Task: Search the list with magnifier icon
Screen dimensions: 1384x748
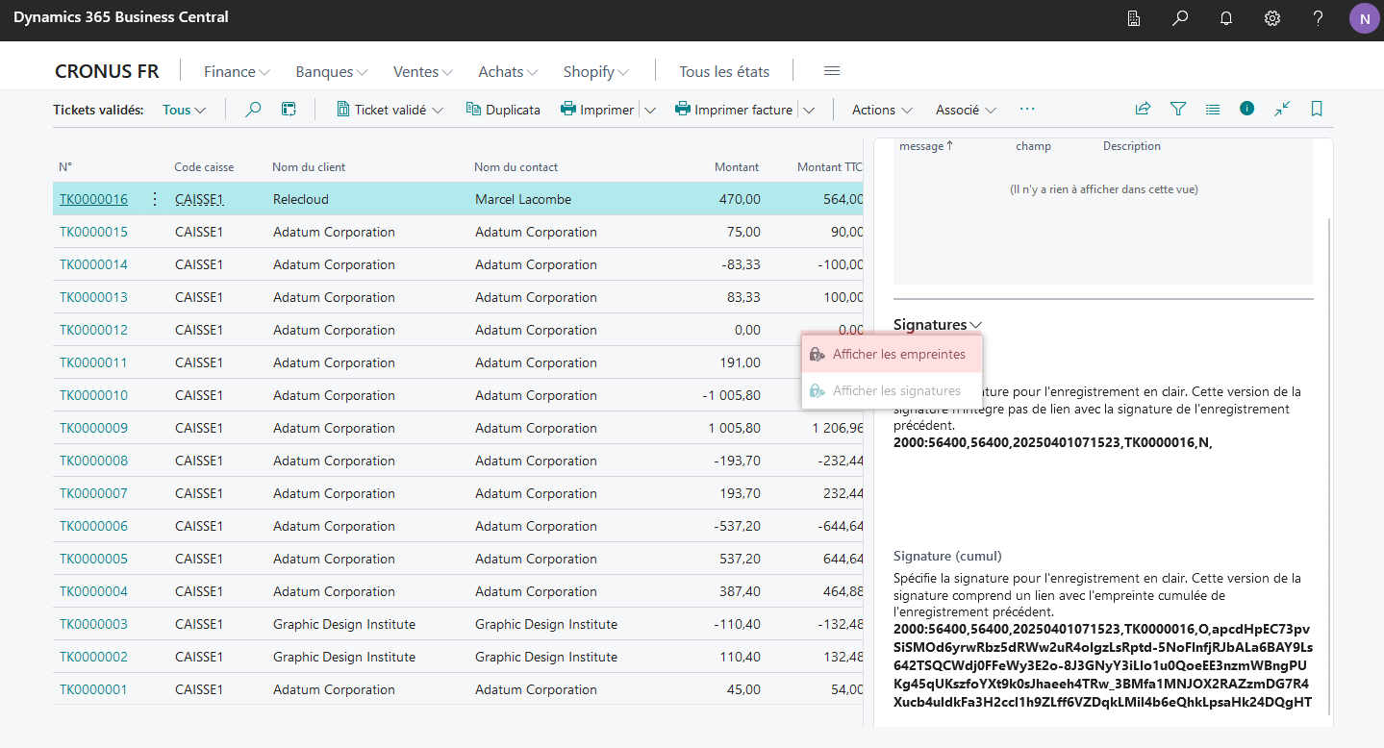Action: pyautogui.click(x=253, y=110)
